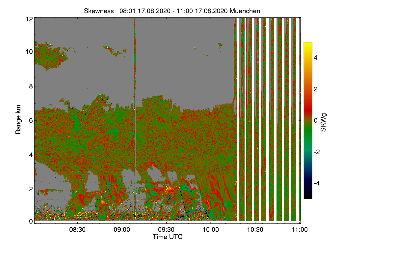This screenshot has width=395, height=263.
Task: Click the range axis value 12
Action: (x=29, y=19)
